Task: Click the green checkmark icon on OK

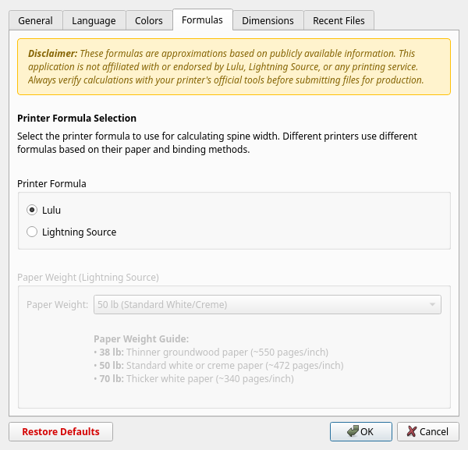Action: click(353, 431)
